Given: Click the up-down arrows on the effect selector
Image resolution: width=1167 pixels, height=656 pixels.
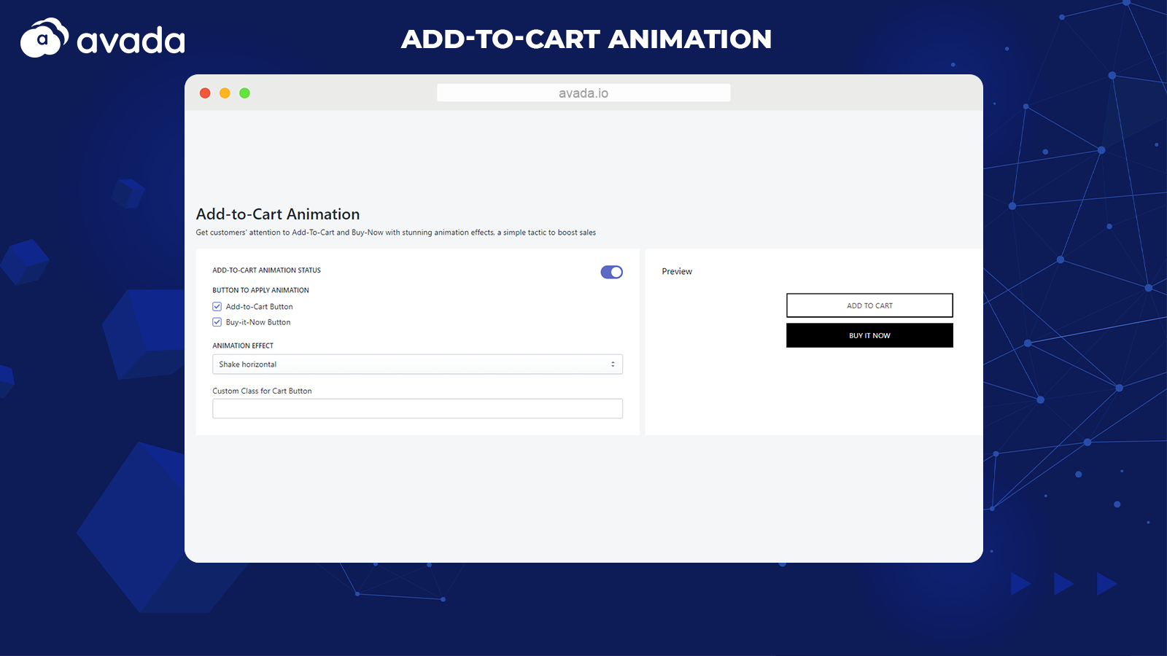Looking at the screenshot, I should [613, 364].
